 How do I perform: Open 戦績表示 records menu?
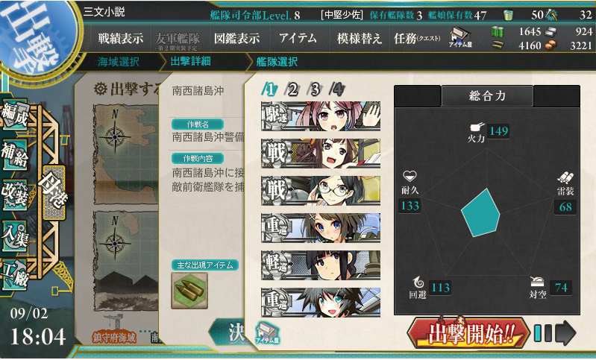121,38
